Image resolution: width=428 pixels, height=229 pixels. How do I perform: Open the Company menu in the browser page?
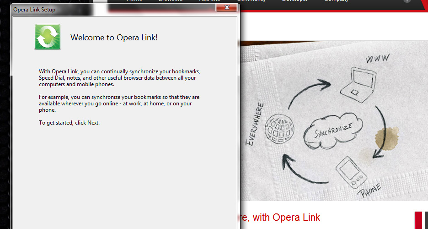[x=336, y=1]
